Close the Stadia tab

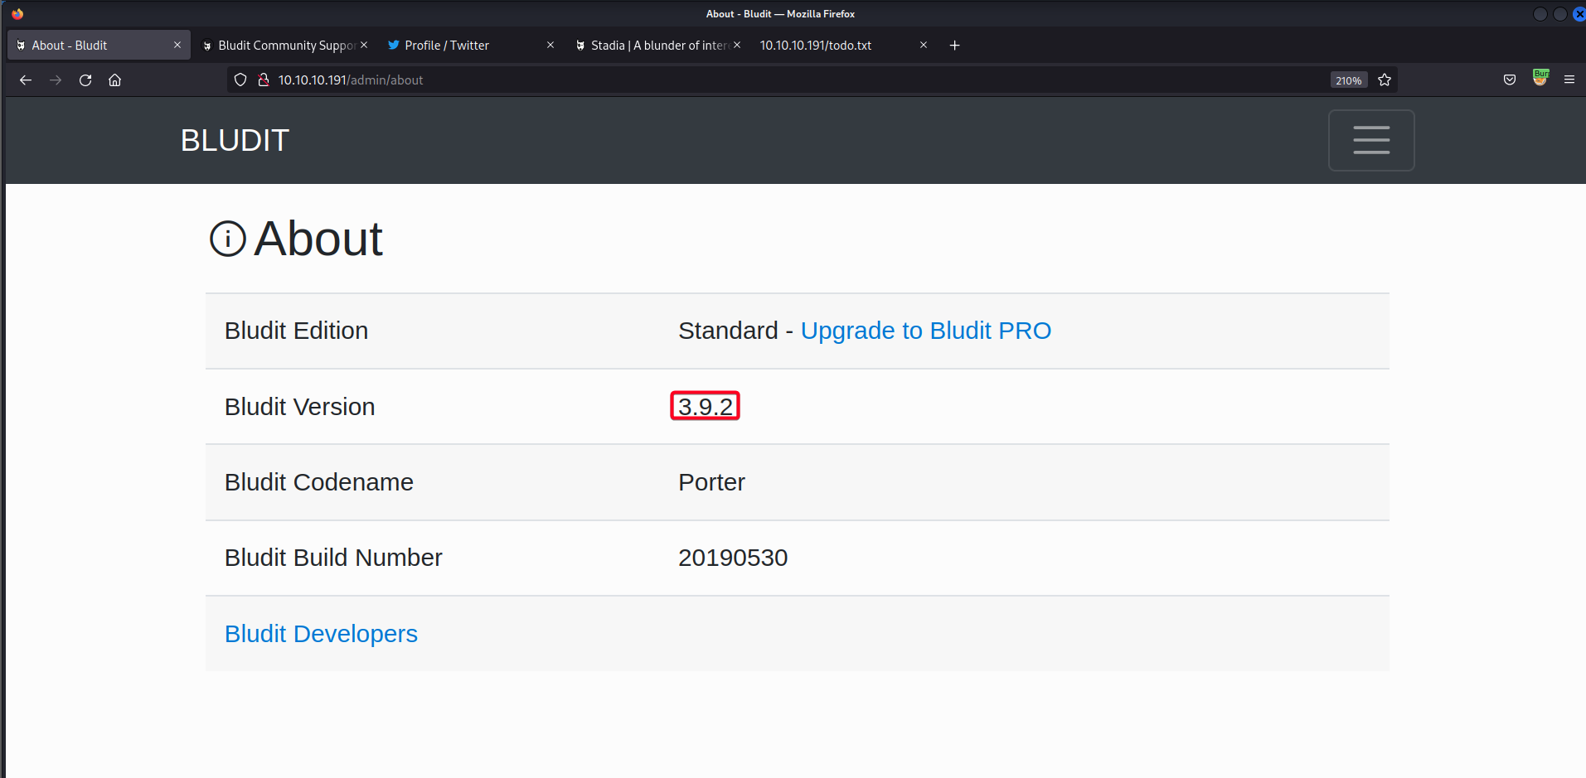(737, 46)
